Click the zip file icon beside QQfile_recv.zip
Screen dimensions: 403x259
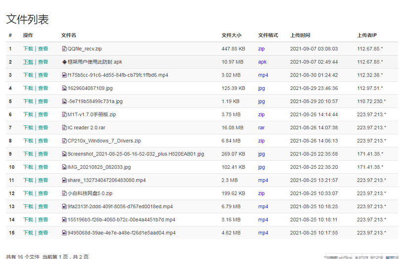(x=64, y=49)
